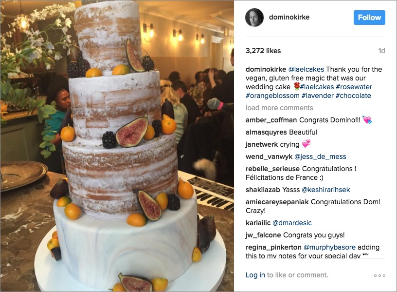Click the @murphybasore mention

[x=329, y=247]
